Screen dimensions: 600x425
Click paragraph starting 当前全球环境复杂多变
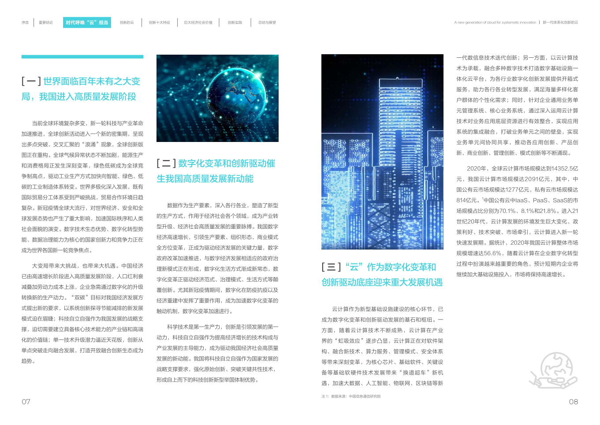[82, 186]
